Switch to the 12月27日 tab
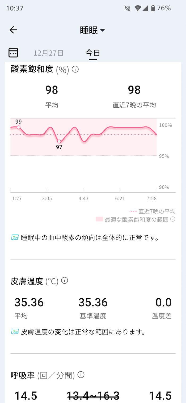 (x=48, y=53)
